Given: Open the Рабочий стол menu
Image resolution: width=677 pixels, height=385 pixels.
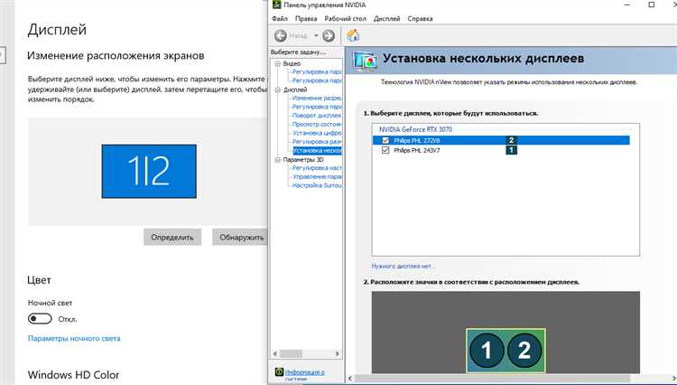Looking at the screenshot, I should [346, 19].
